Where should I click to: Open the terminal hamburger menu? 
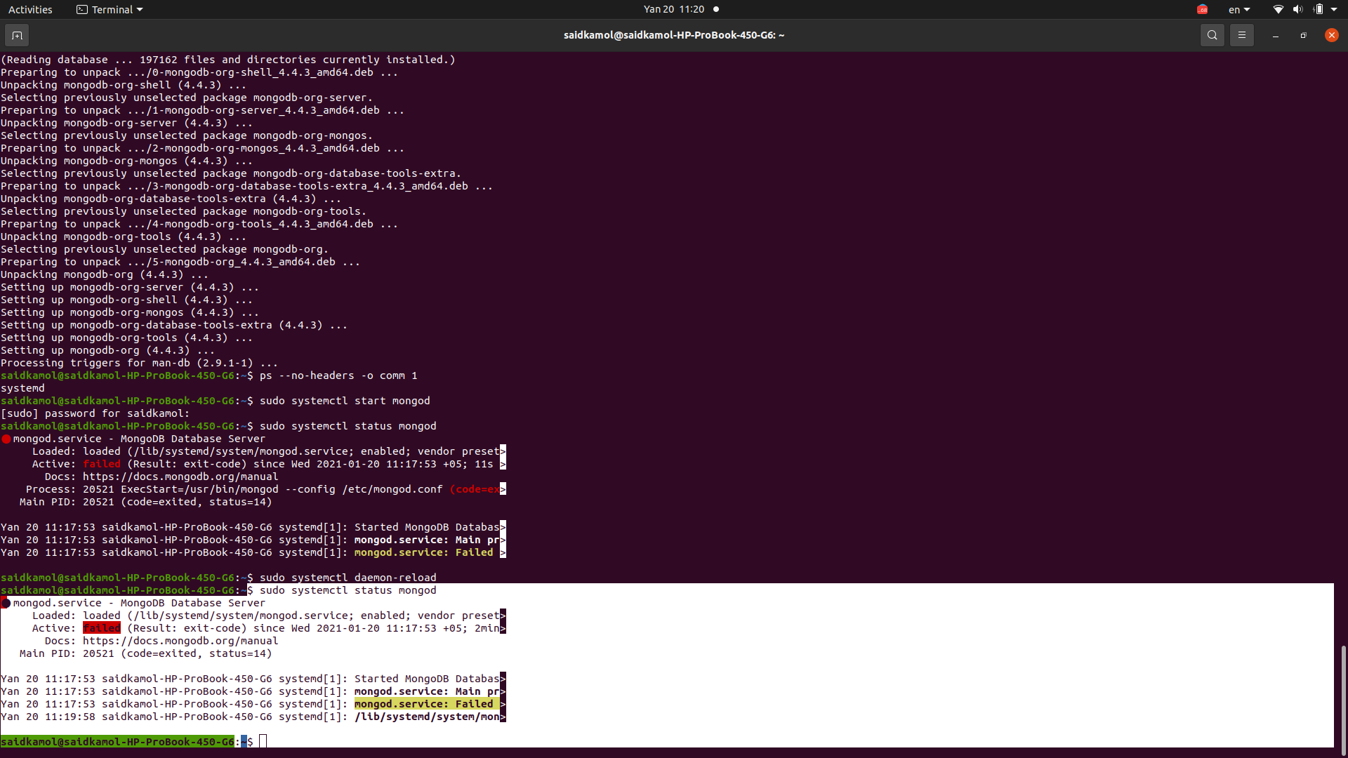(1241, 35)
